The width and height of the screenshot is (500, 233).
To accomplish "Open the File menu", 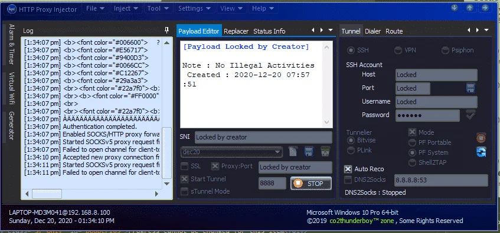I will pyautogui.click(x=95, y=8).
